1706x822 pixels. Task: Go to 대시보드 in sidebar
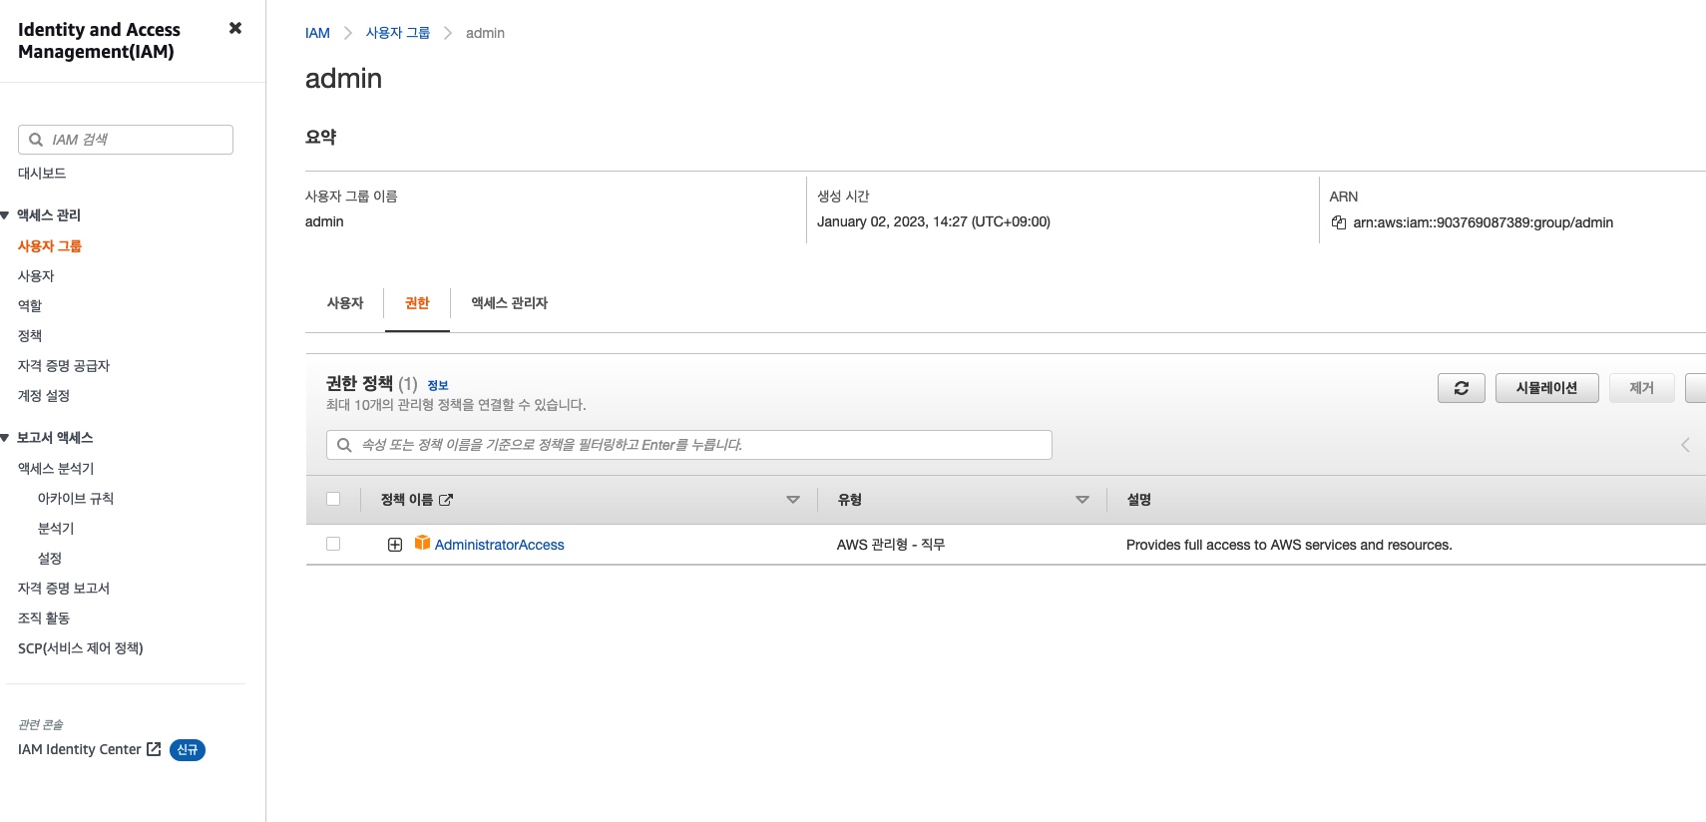click(x=42, y=174)
